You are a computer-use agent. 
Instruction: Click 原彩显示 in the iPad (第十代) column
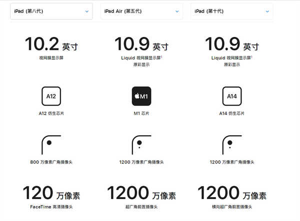pos(232,65)
